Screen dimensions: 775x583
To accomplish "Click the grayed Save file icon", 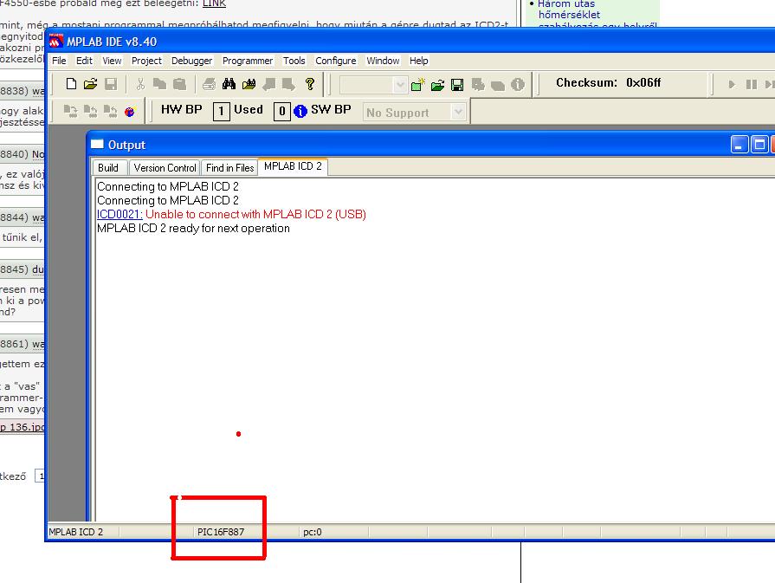I will coord(111,84).
